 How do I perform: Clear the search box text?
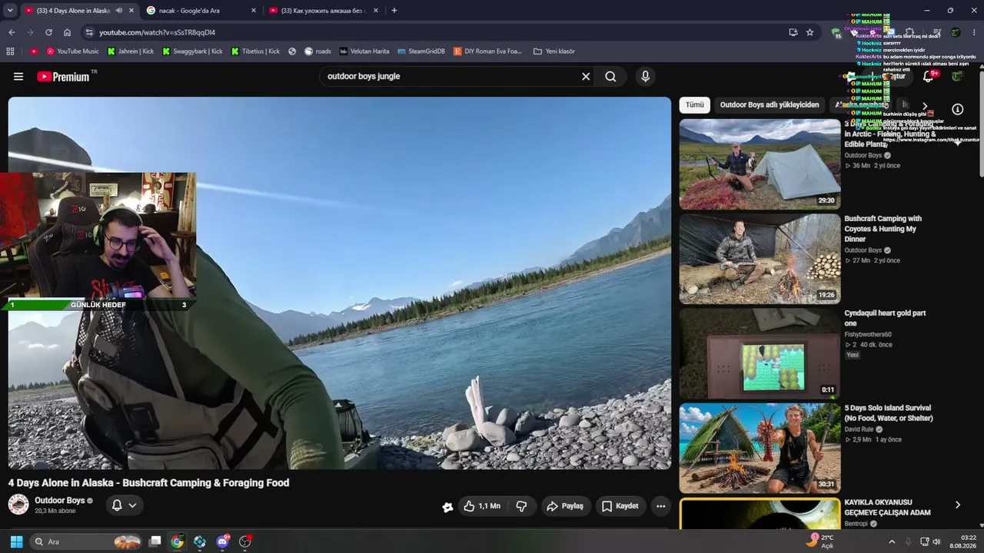tap(586, 77)
